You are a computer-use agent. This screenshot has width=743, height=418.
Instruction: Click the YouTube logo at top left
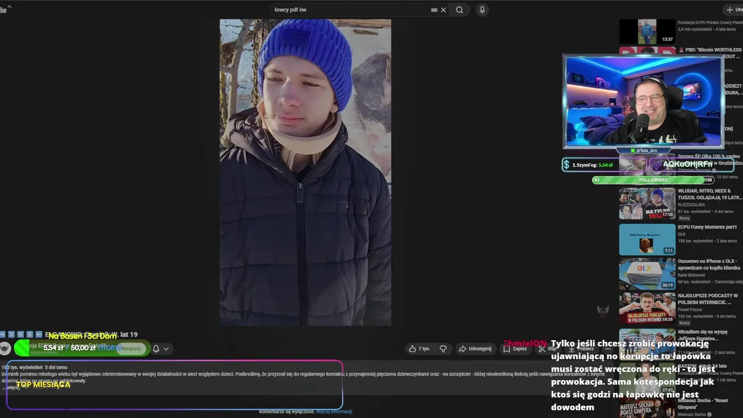click(4, 10)
